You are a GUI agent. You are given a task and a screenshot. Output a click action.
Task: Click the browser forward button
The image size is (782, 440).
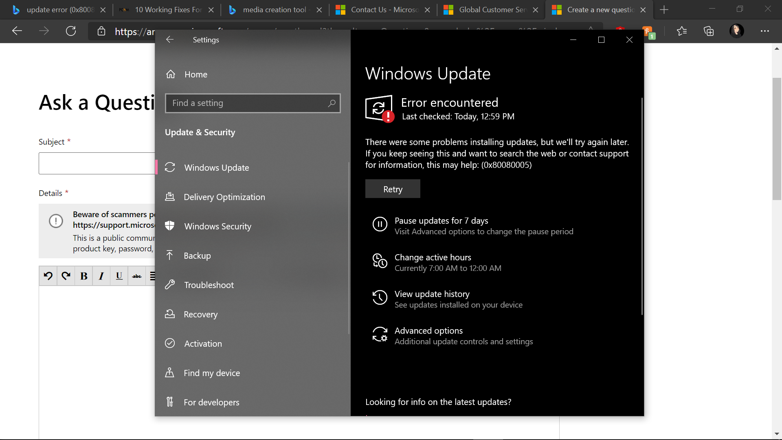44,31
